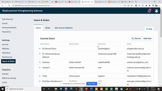Image resolution: width=162 pixels, height=91 pixels.
Task: Click the browser address bar URL
Action: coord(32,6)
